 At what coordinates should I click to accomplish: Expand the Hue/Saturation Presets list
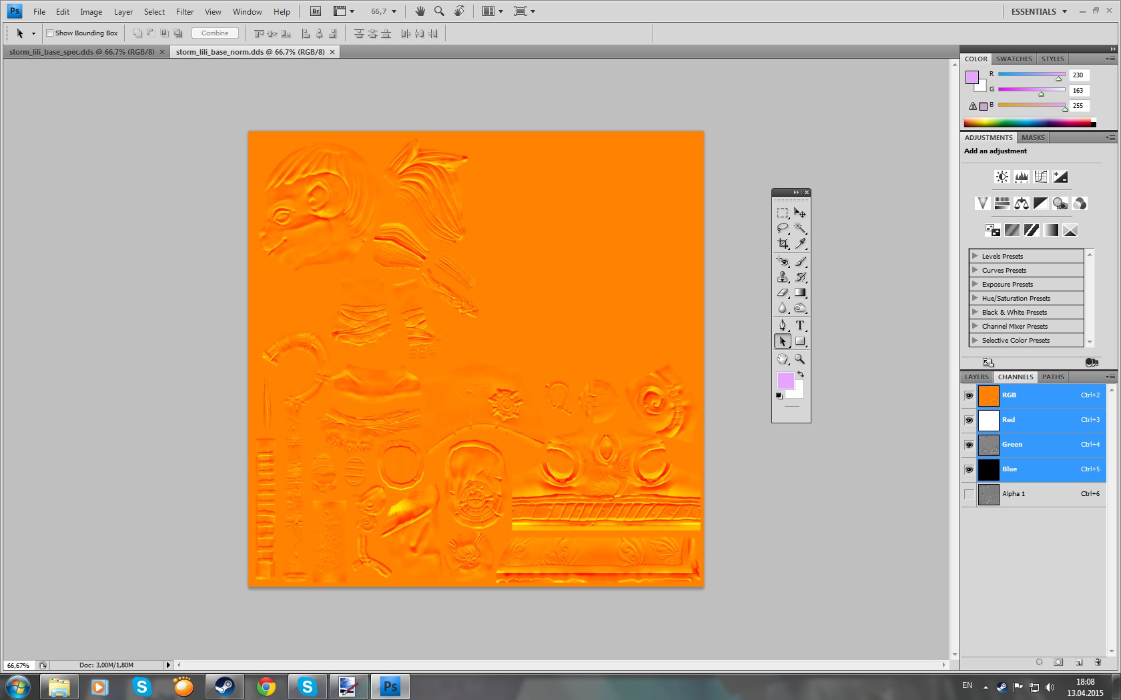point(975,298)
